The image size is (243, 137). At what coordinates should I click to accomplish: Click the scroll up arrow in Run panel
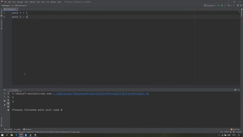[8, 94]
